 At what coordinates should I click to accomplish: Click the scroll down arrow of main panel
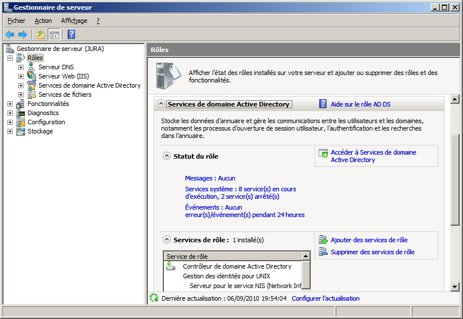455,286
